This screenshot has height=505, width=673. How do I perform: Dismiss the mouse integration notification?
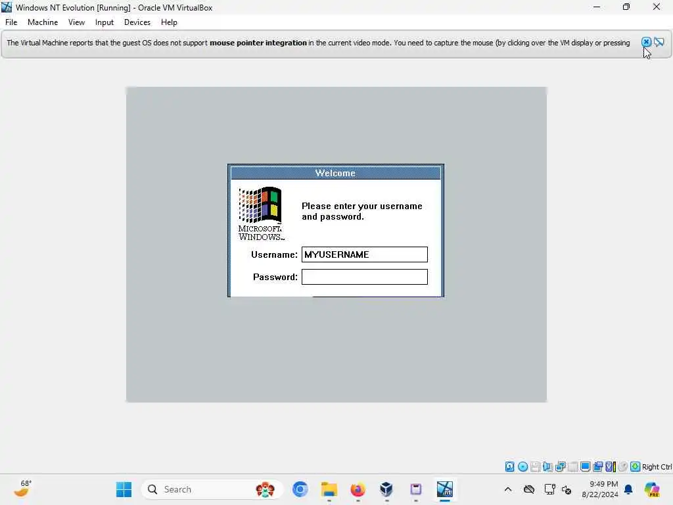point(646,42)
